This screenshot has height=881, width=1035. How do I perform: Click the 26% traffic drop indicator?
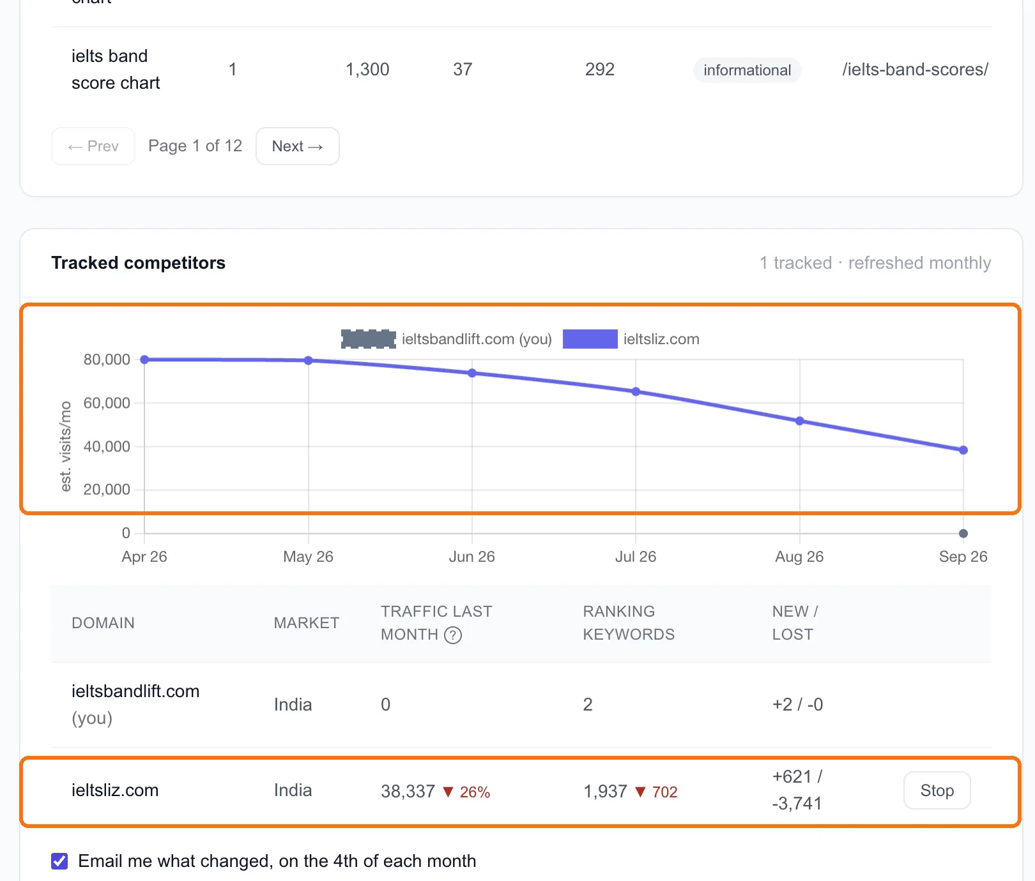[x=466, y=792]
